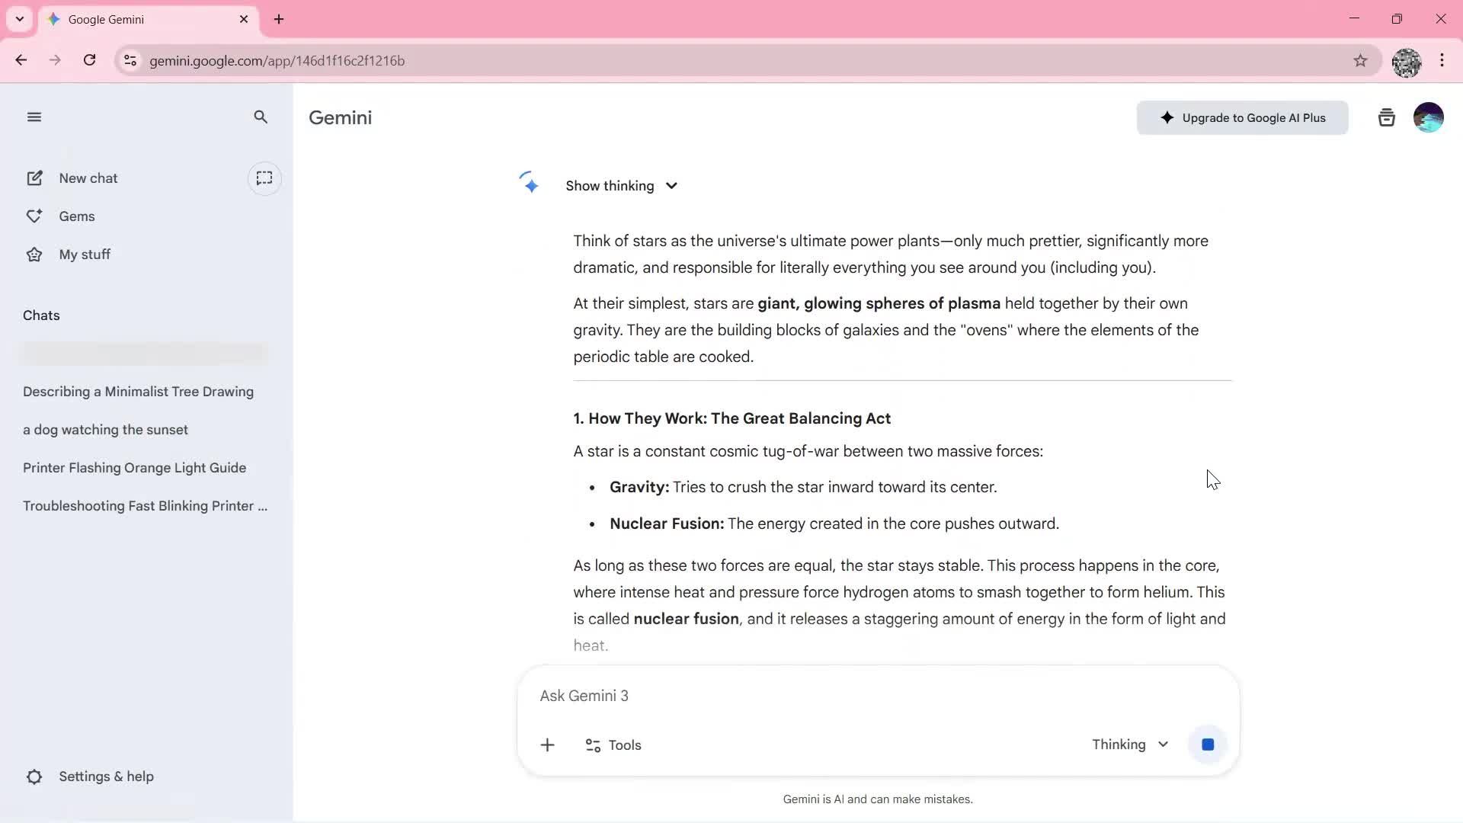Create a New chat
This screenshot has height=823, width=1463.
coord(87,178)
